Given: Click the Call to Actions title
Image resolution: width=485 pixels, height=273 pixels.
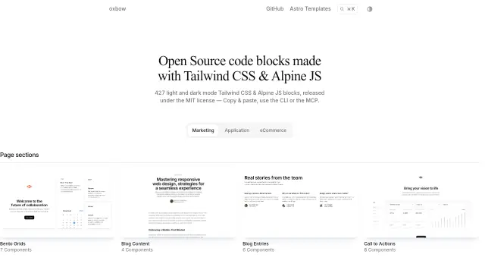Looking at the screenshot, I should [x=380, y=243].
